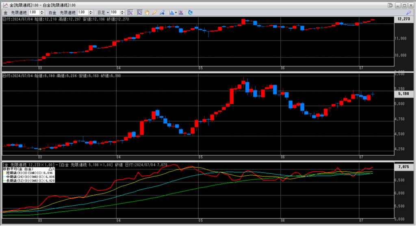Image resolution: width=416 pixels, height=226 pixels.
Task: Click the 白金 symbol button
Action: pyautogui.click(x=52, y=13)
